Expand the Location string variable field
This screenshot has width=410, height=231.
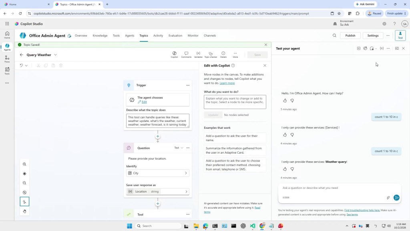tap(158, 191)
